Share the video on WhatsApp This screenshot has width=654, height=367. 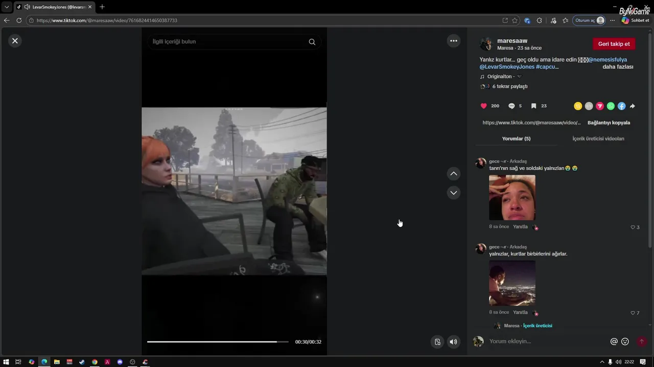pos(611,106)
